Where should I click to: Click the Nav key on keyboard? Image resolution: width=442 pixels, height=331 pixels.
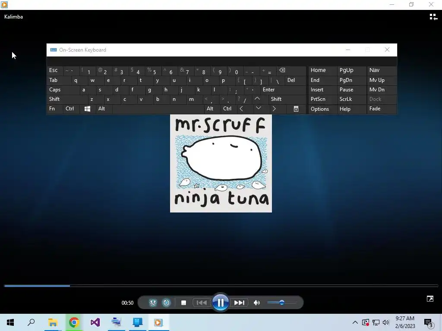[x=382, y=70]
